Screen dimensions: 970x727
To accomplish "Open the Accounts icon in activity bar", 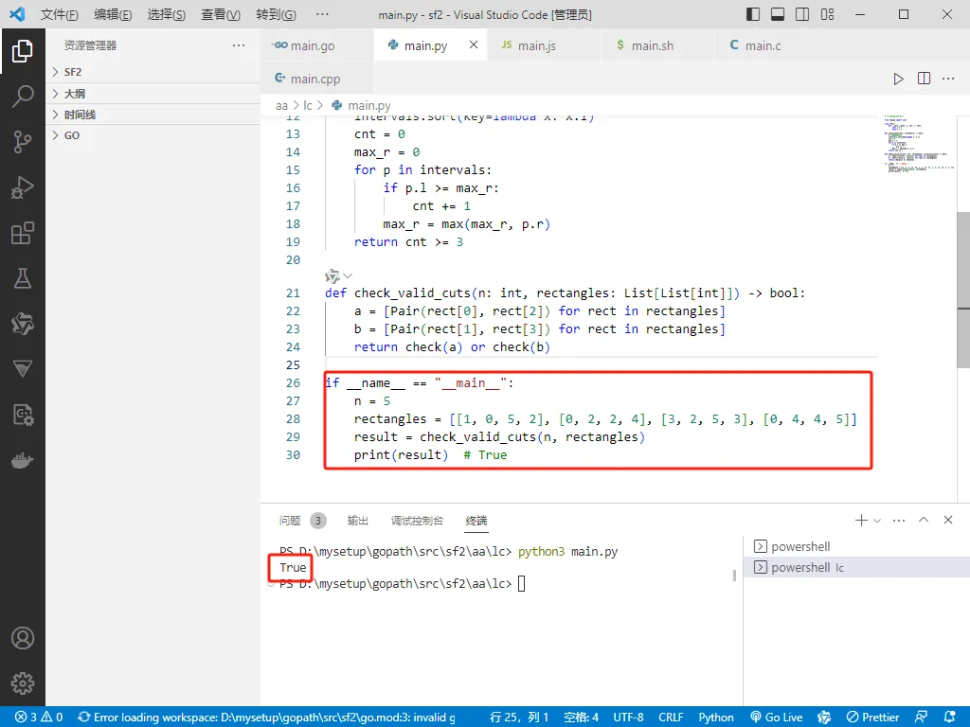I will (23, 638).
